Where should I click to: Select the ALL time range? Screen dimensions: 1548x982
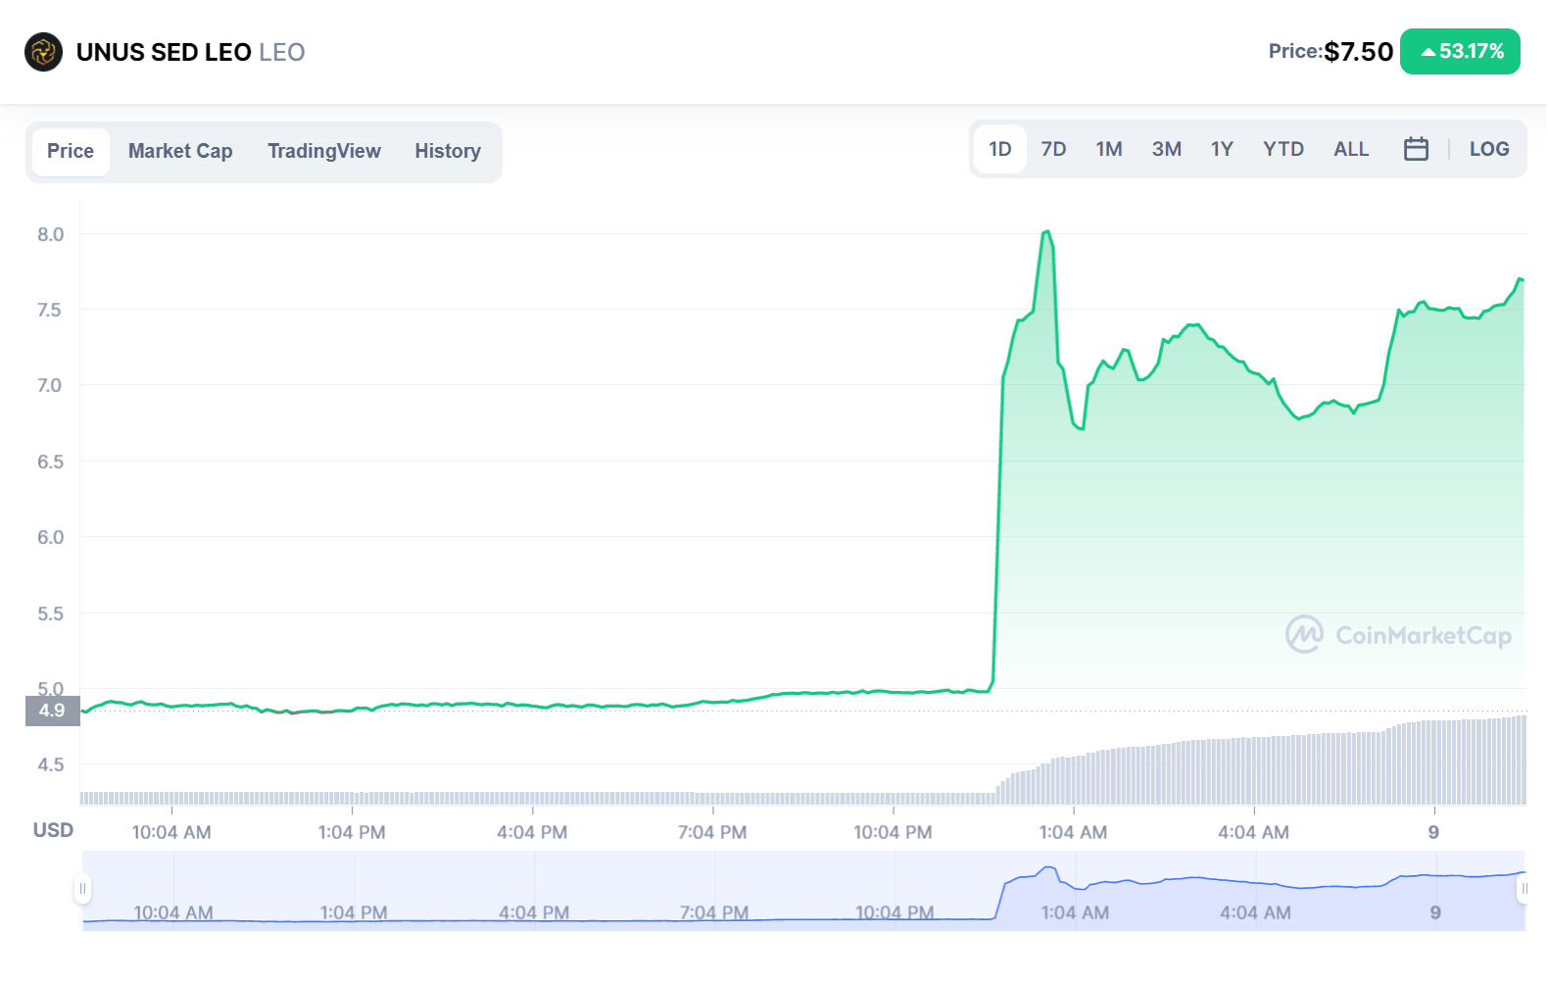1351,149
